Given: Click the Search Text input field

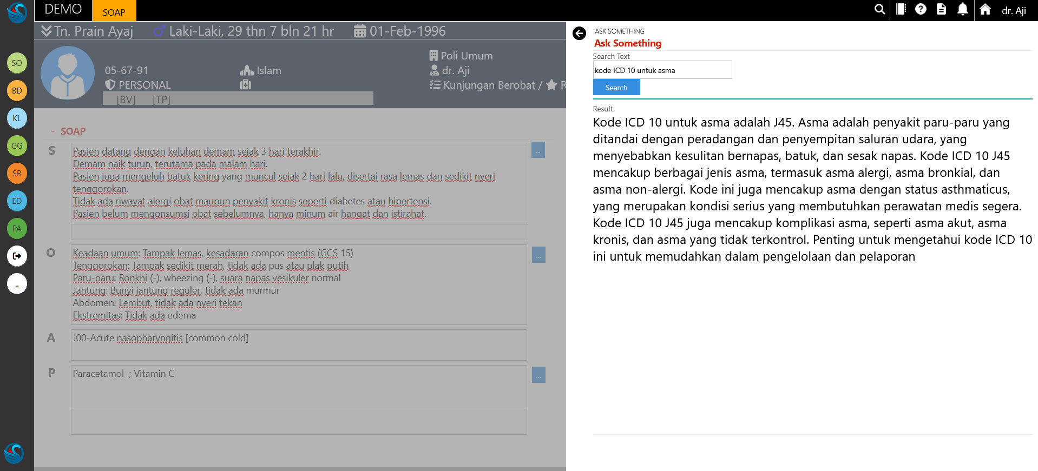Looking at the screenshot, I should pyautogui.click(x=662, y=70).
